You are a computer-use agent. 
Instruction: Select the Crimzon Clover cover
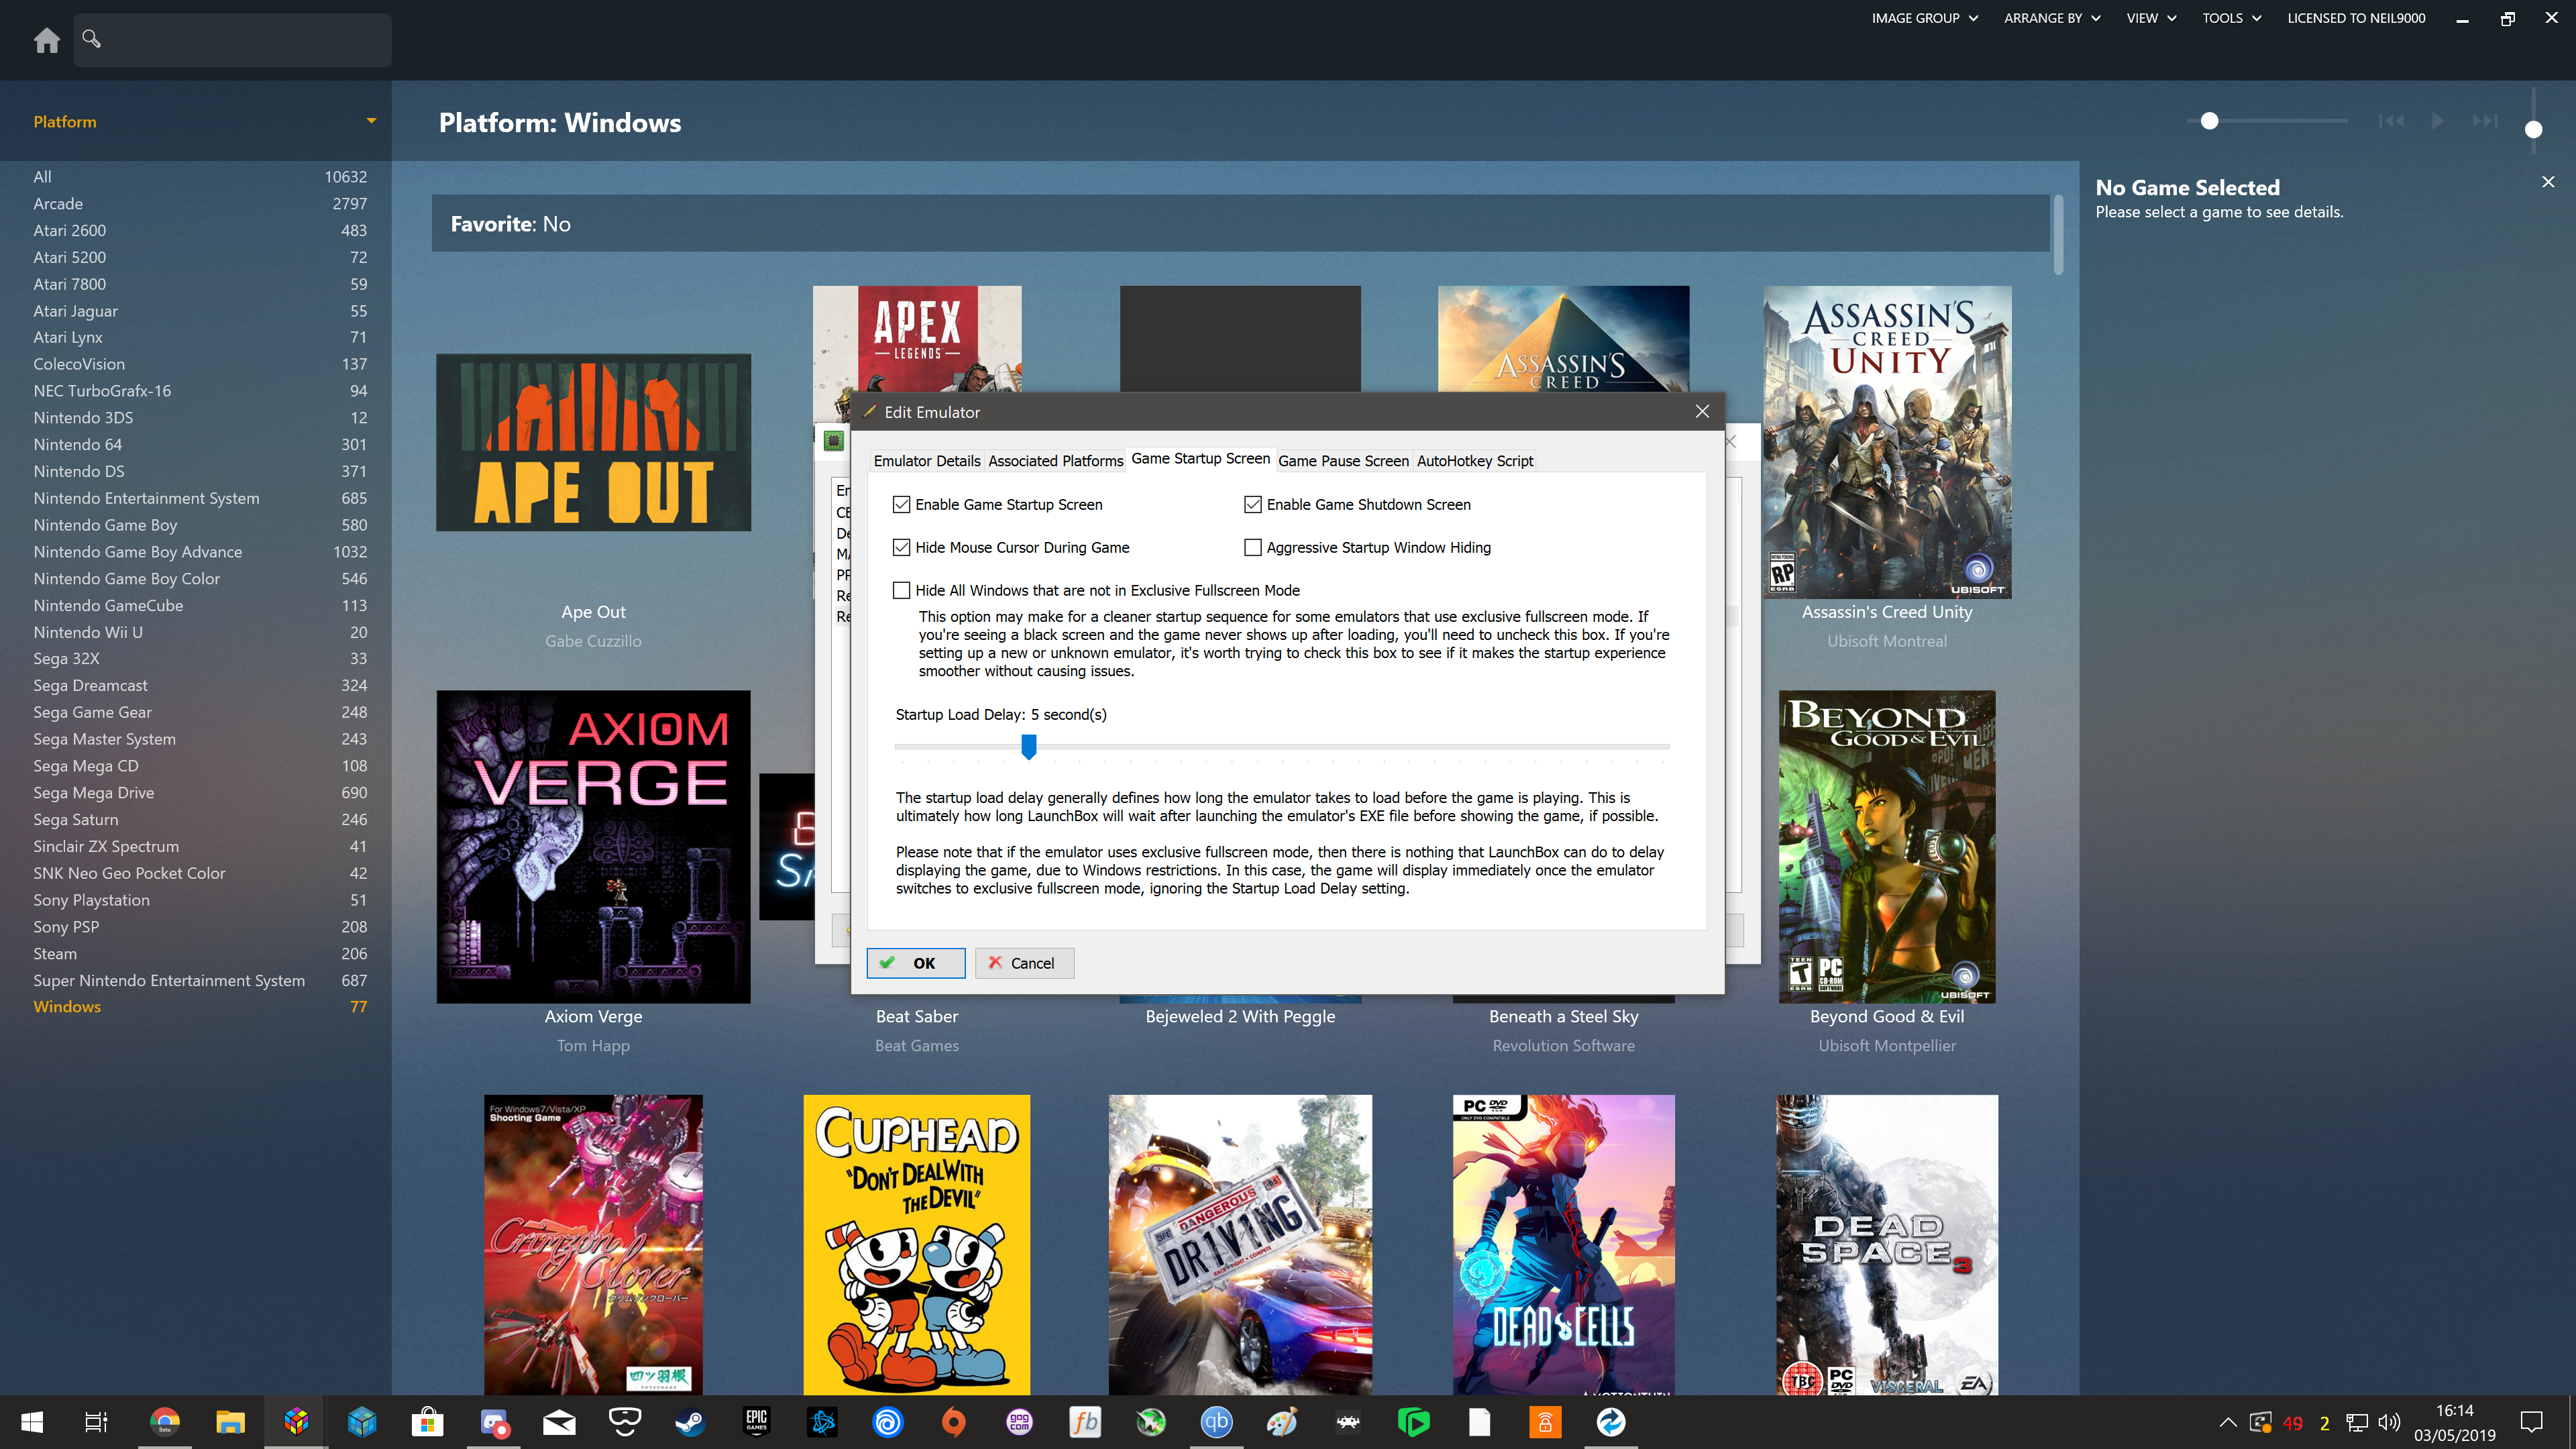[593, 1245]
